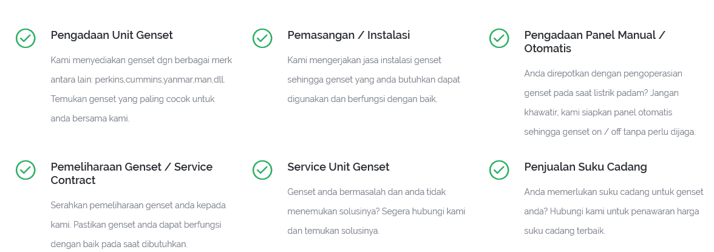Viewport: 714px width, 252px height.
Task: Click the text about jasa instalasi genset
Action: (x=373, y=80)
